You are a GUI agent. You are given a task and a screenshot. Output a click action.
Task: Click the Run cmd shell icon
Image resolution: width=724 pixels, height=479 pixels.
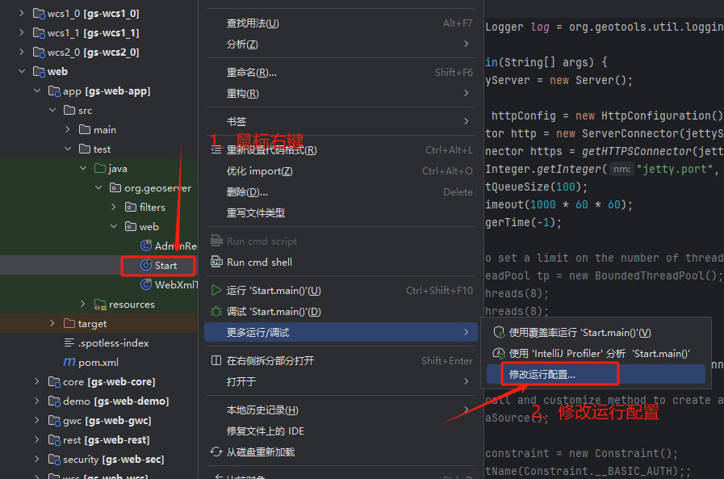tap(216, 262)
